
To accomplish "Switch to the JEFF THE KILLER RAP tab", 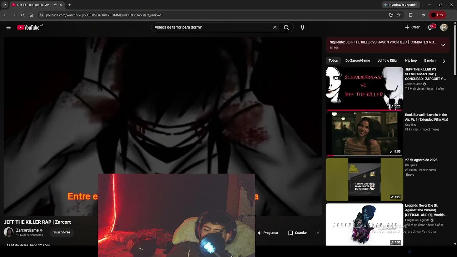I will point(34,5).
